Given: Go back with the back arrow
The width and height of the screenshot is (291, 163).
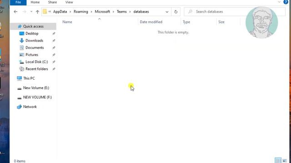Looking at the screenshot, I should click(15, 12).
